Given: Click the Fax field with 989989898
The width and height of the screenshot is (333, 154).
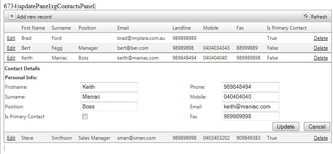Looking at the screenshot, I should [251, 116].
